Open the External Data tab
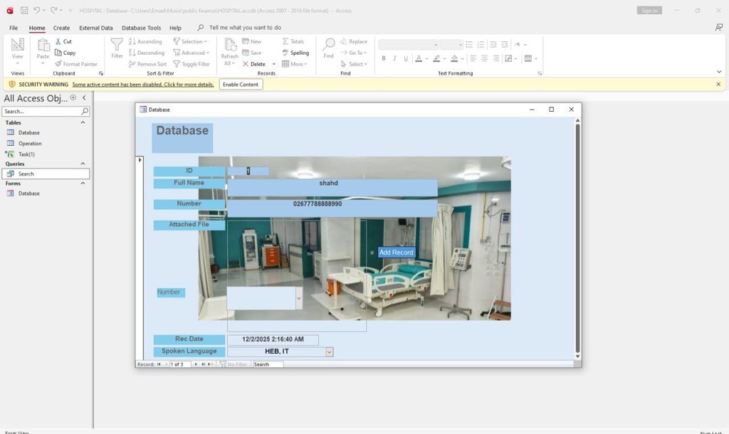729x434 pixels. coord(96,28)
